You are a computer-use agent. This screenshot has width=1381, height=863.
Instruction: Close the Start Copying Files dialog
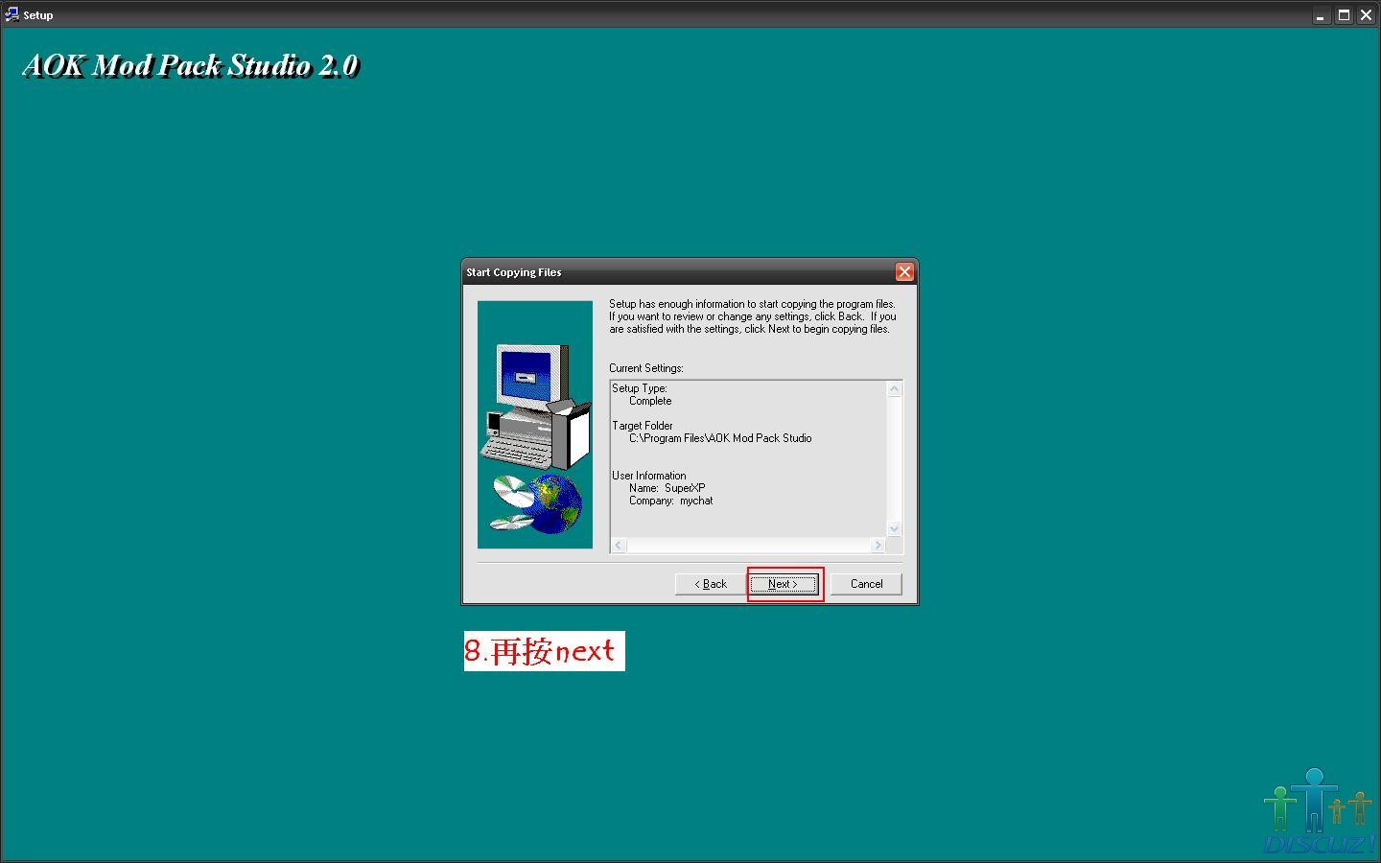point(903,272)
